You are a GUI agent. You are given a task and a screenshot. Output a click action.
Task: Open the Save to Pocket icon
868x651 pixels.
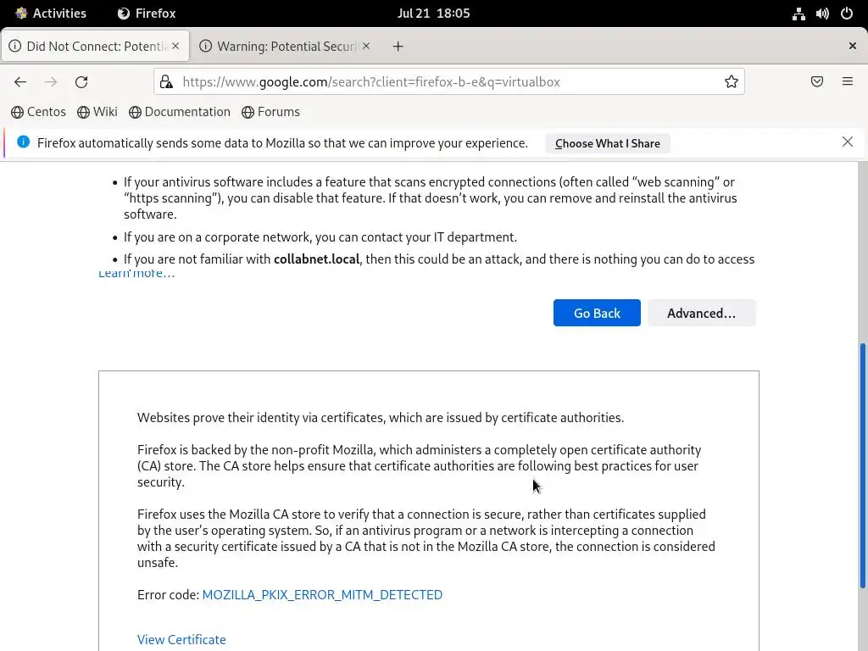point(817,81)
